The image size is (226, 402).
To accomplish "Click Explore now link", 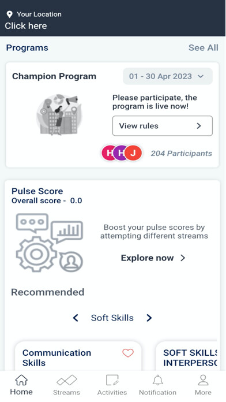I will (153, 258).
